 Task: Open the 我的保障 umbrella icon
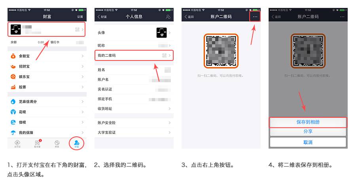13,132
